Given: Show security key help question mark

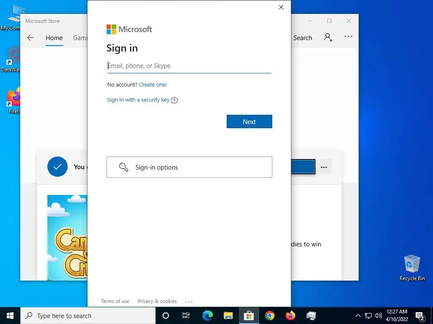Looking at the screenshot, I should click(x=174, y=100).
